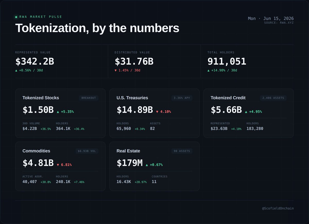
Task: Click the green up arrow next to Tokenized Credit +4.95%
Action: [246, 112]
